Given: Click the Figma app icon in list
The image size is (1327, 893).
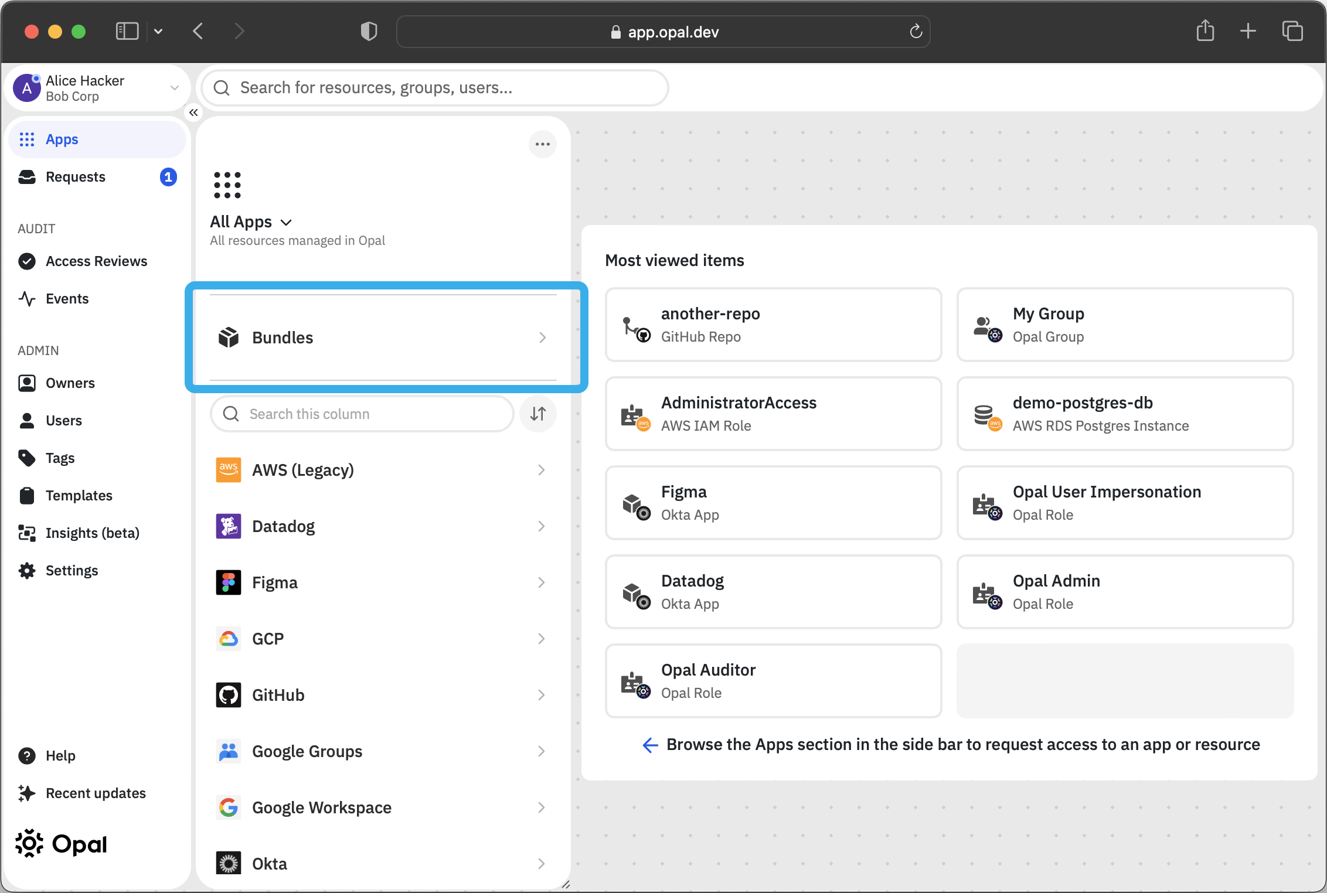Looking at the screenshot, I should pyautogui.click(x=229, y=582).
